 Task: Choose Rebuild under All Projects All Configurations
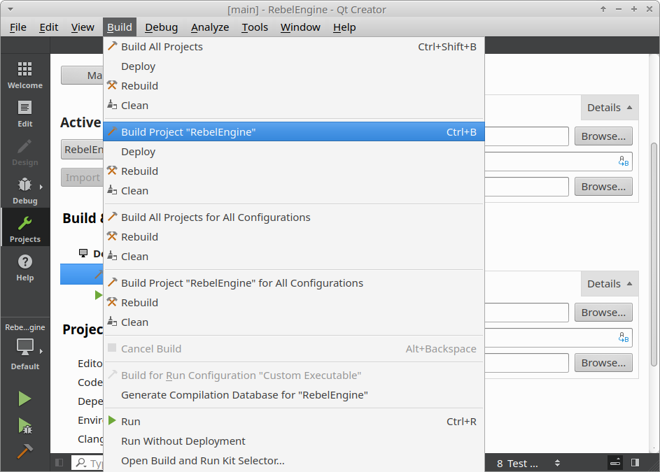click(294, 237)
